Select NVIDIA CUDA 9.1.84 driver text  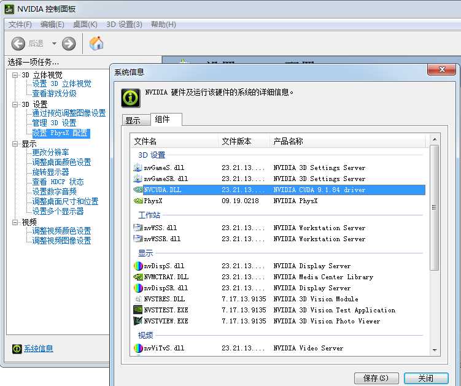click(319, 190)
